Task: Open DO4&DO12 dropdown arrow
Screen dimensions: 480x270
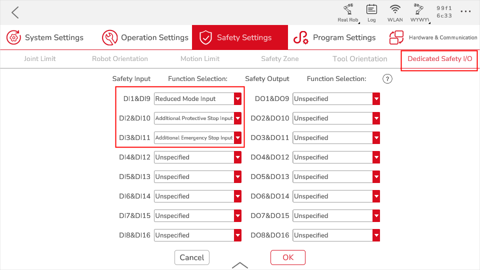Action: [376, 157]
